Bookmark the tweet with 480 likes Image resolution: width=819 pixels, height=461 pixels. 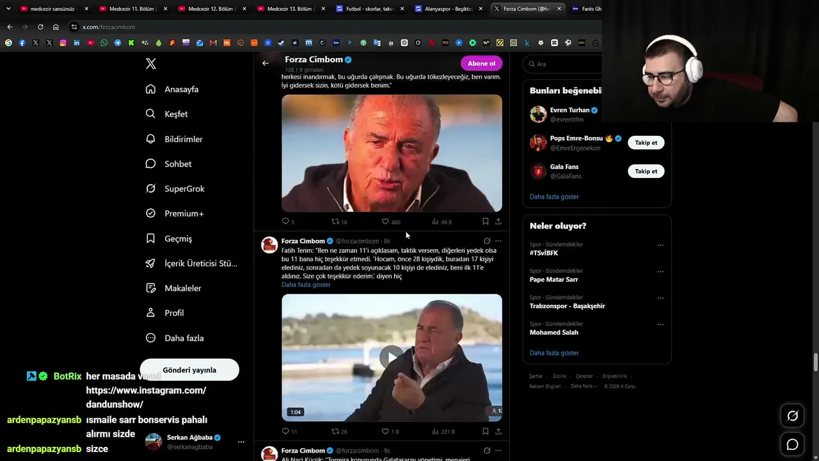click(x=486, y=222)
